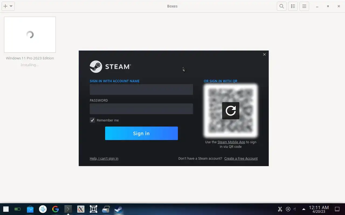This screenshot has height=215, width=345.
Task: Launch Steam from the taskbar
Action: tap(118, 209)
